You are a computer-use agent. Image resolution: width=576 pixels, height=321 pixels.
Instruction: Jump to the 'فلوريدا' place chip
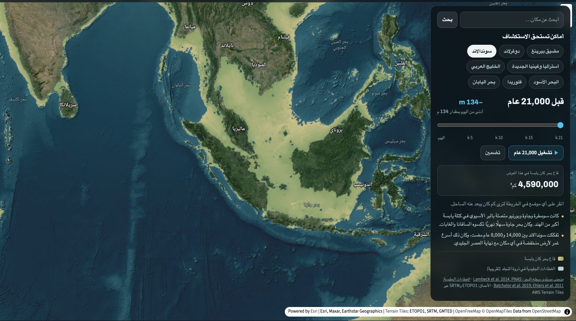pos(514,82)
